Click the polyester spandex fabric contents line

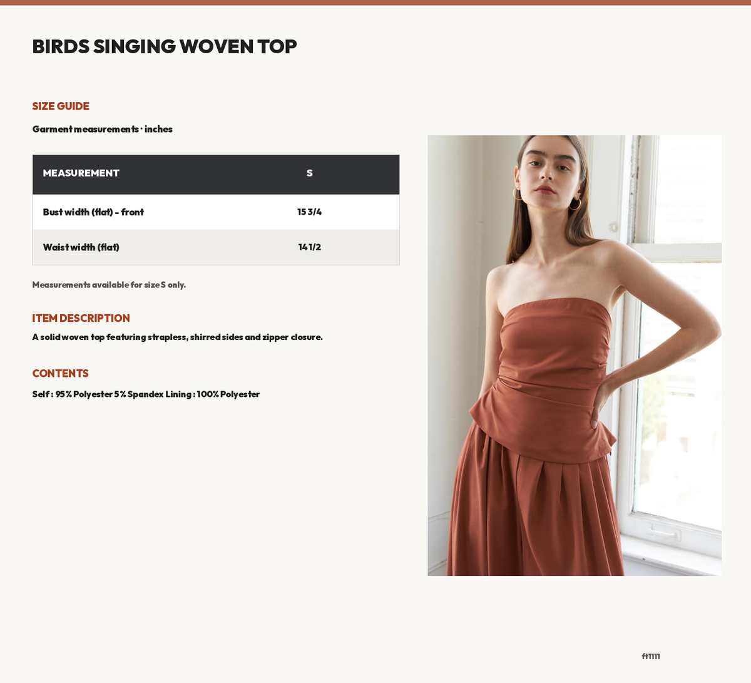[x=146, y=394]
